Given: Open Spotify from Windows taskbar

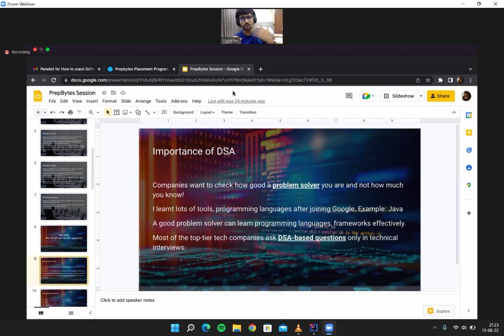Looking at the screenshot, I should (x=221, y=328).
